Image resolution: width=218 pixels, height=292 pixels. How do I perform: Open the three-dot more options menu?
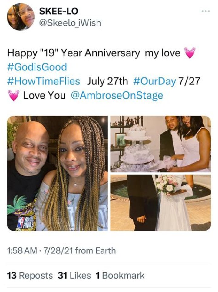[206, 11]
